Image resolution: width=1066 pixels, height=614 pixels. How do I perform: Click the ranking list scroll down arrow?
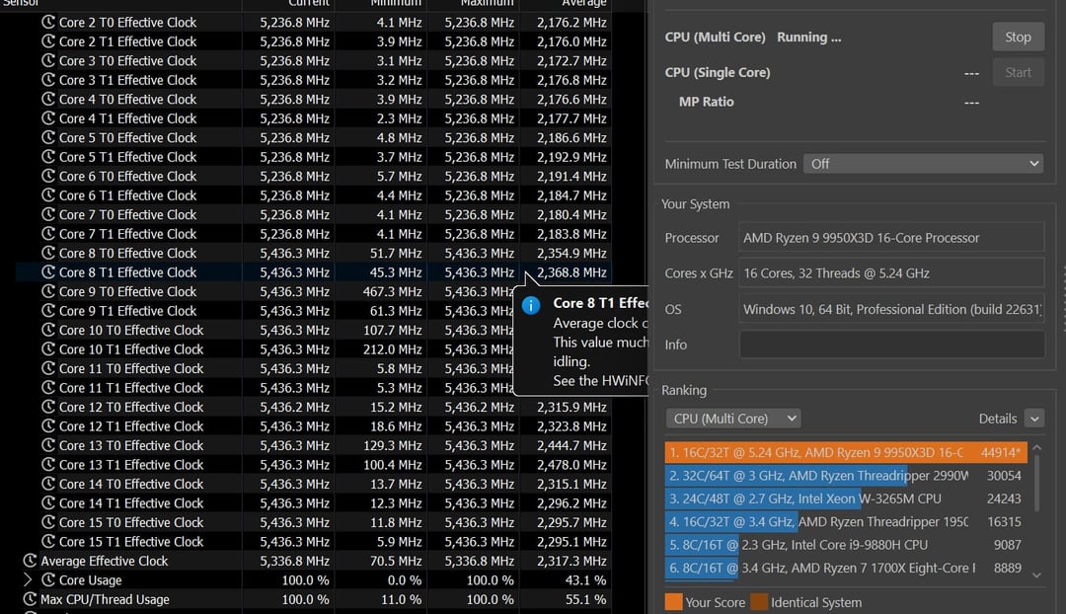1036,575
